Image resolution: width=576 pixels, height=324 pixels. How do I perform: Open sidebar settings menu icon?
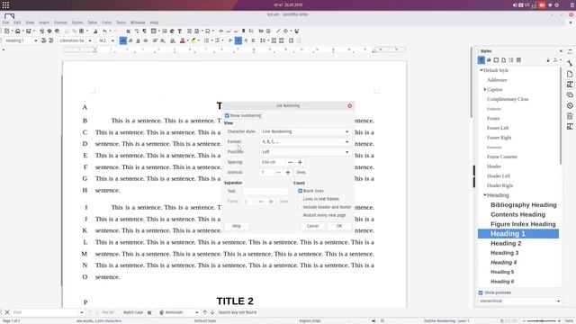570,51
